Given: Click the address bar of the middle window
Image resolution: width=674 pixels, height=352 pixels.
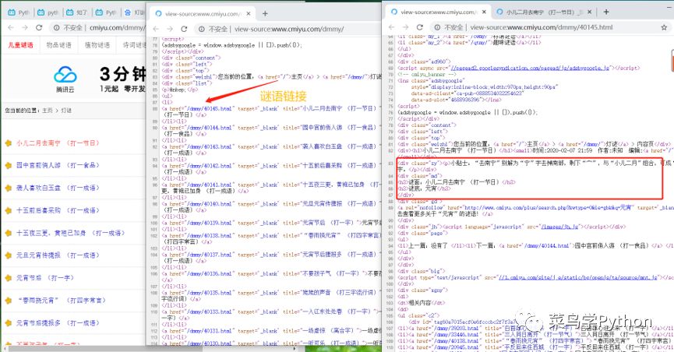Looking at the screenshot, I should pos(288,30).
